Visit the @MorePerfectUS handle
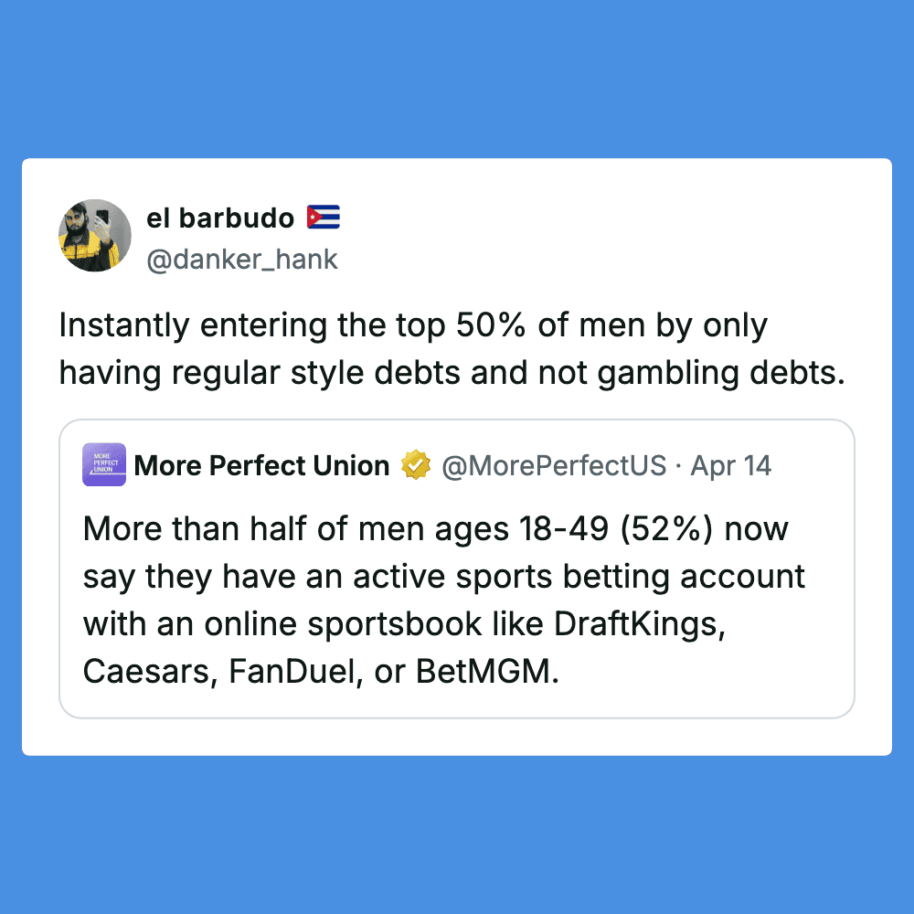This screenshot has width=914, height=914. (x=554, y=465)
